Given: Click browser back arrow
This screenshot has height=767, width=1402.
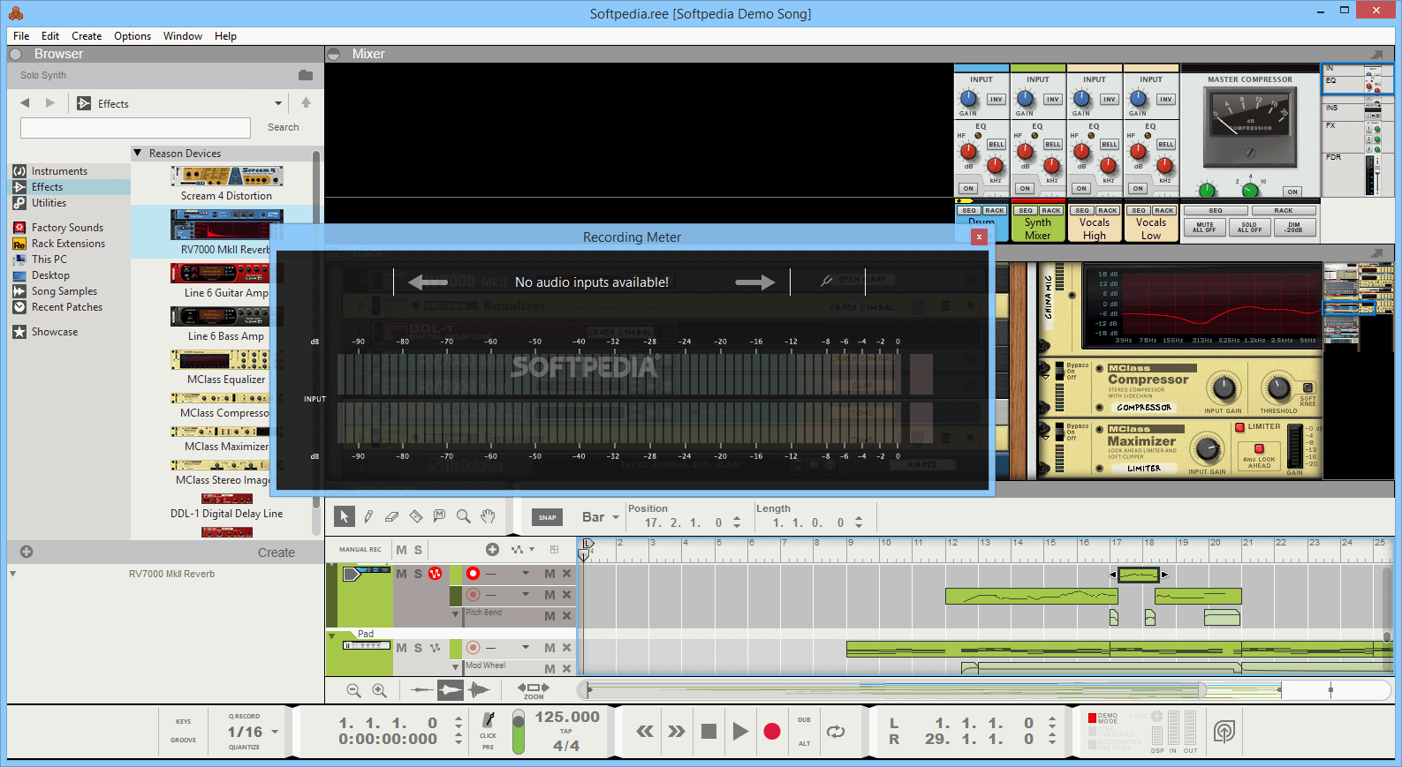Looking at the screenshot, I should click(x=25, y=103).
